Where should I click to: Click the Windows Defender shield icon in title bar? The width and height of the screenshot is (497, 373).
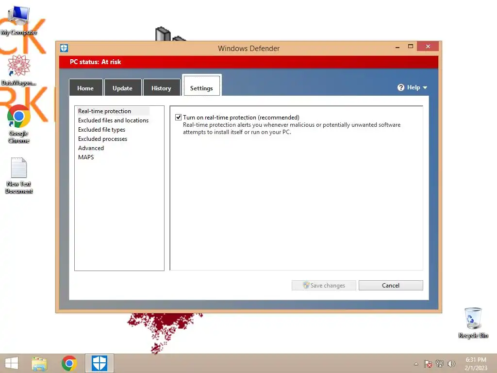(x=64, y=48)
